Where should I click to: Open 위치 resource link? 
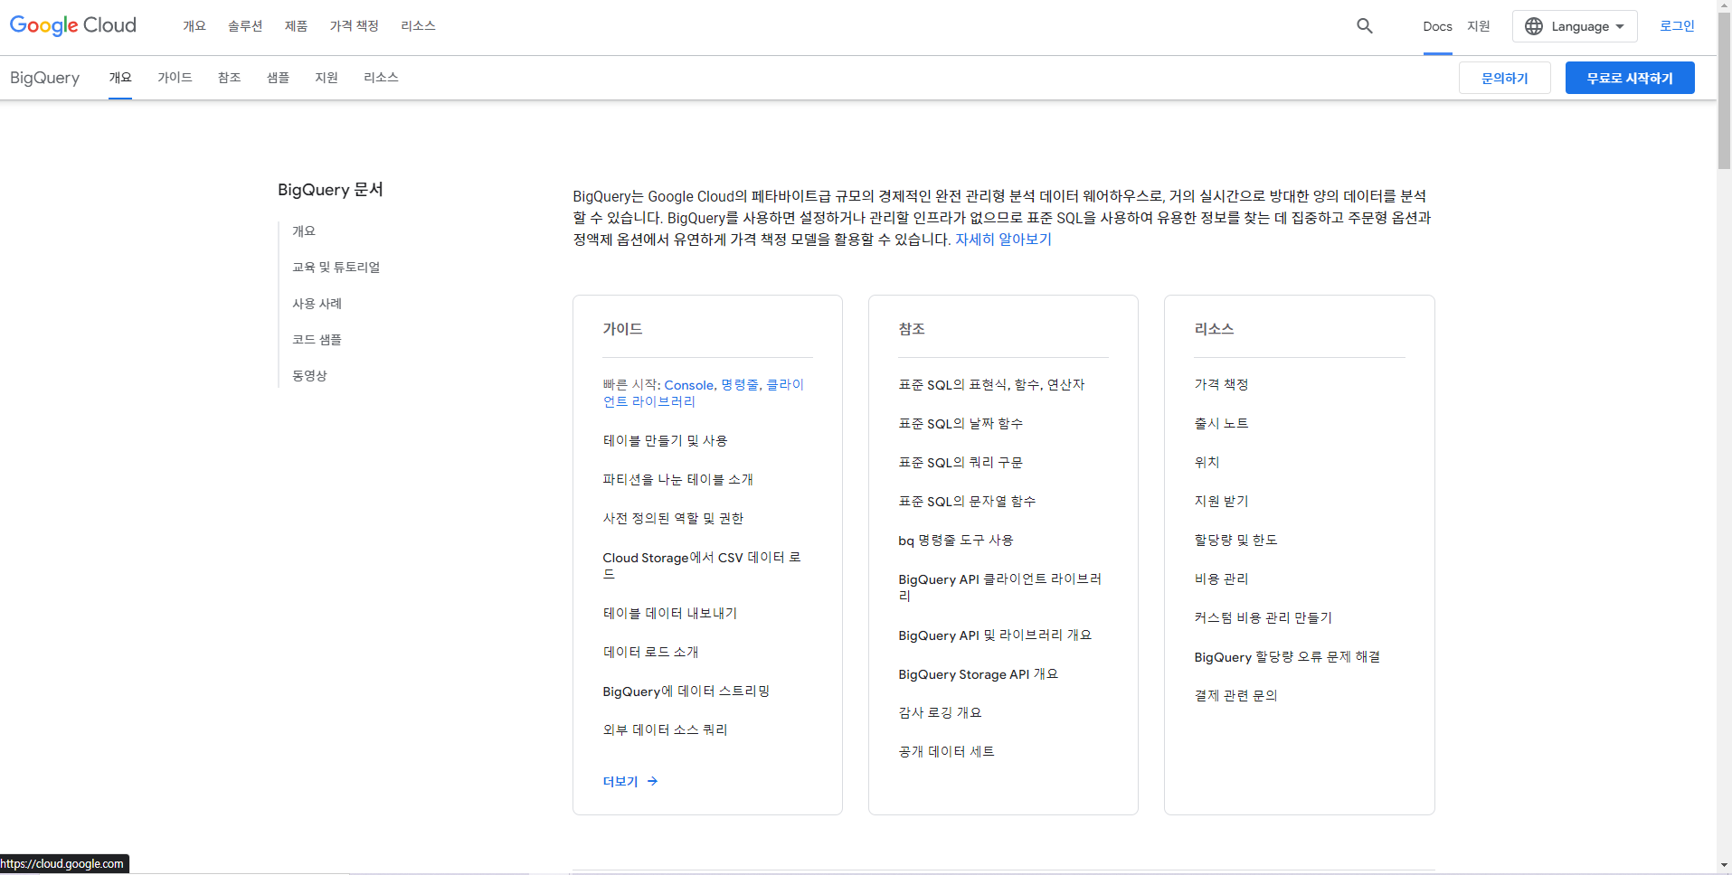click(x=1207, y=463)
